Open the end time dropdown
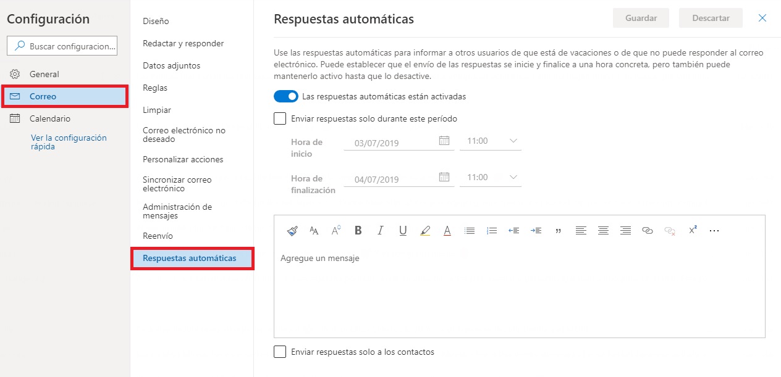This screenshot has width=781, height=377. pyautogui.click(x=490, y=177)
